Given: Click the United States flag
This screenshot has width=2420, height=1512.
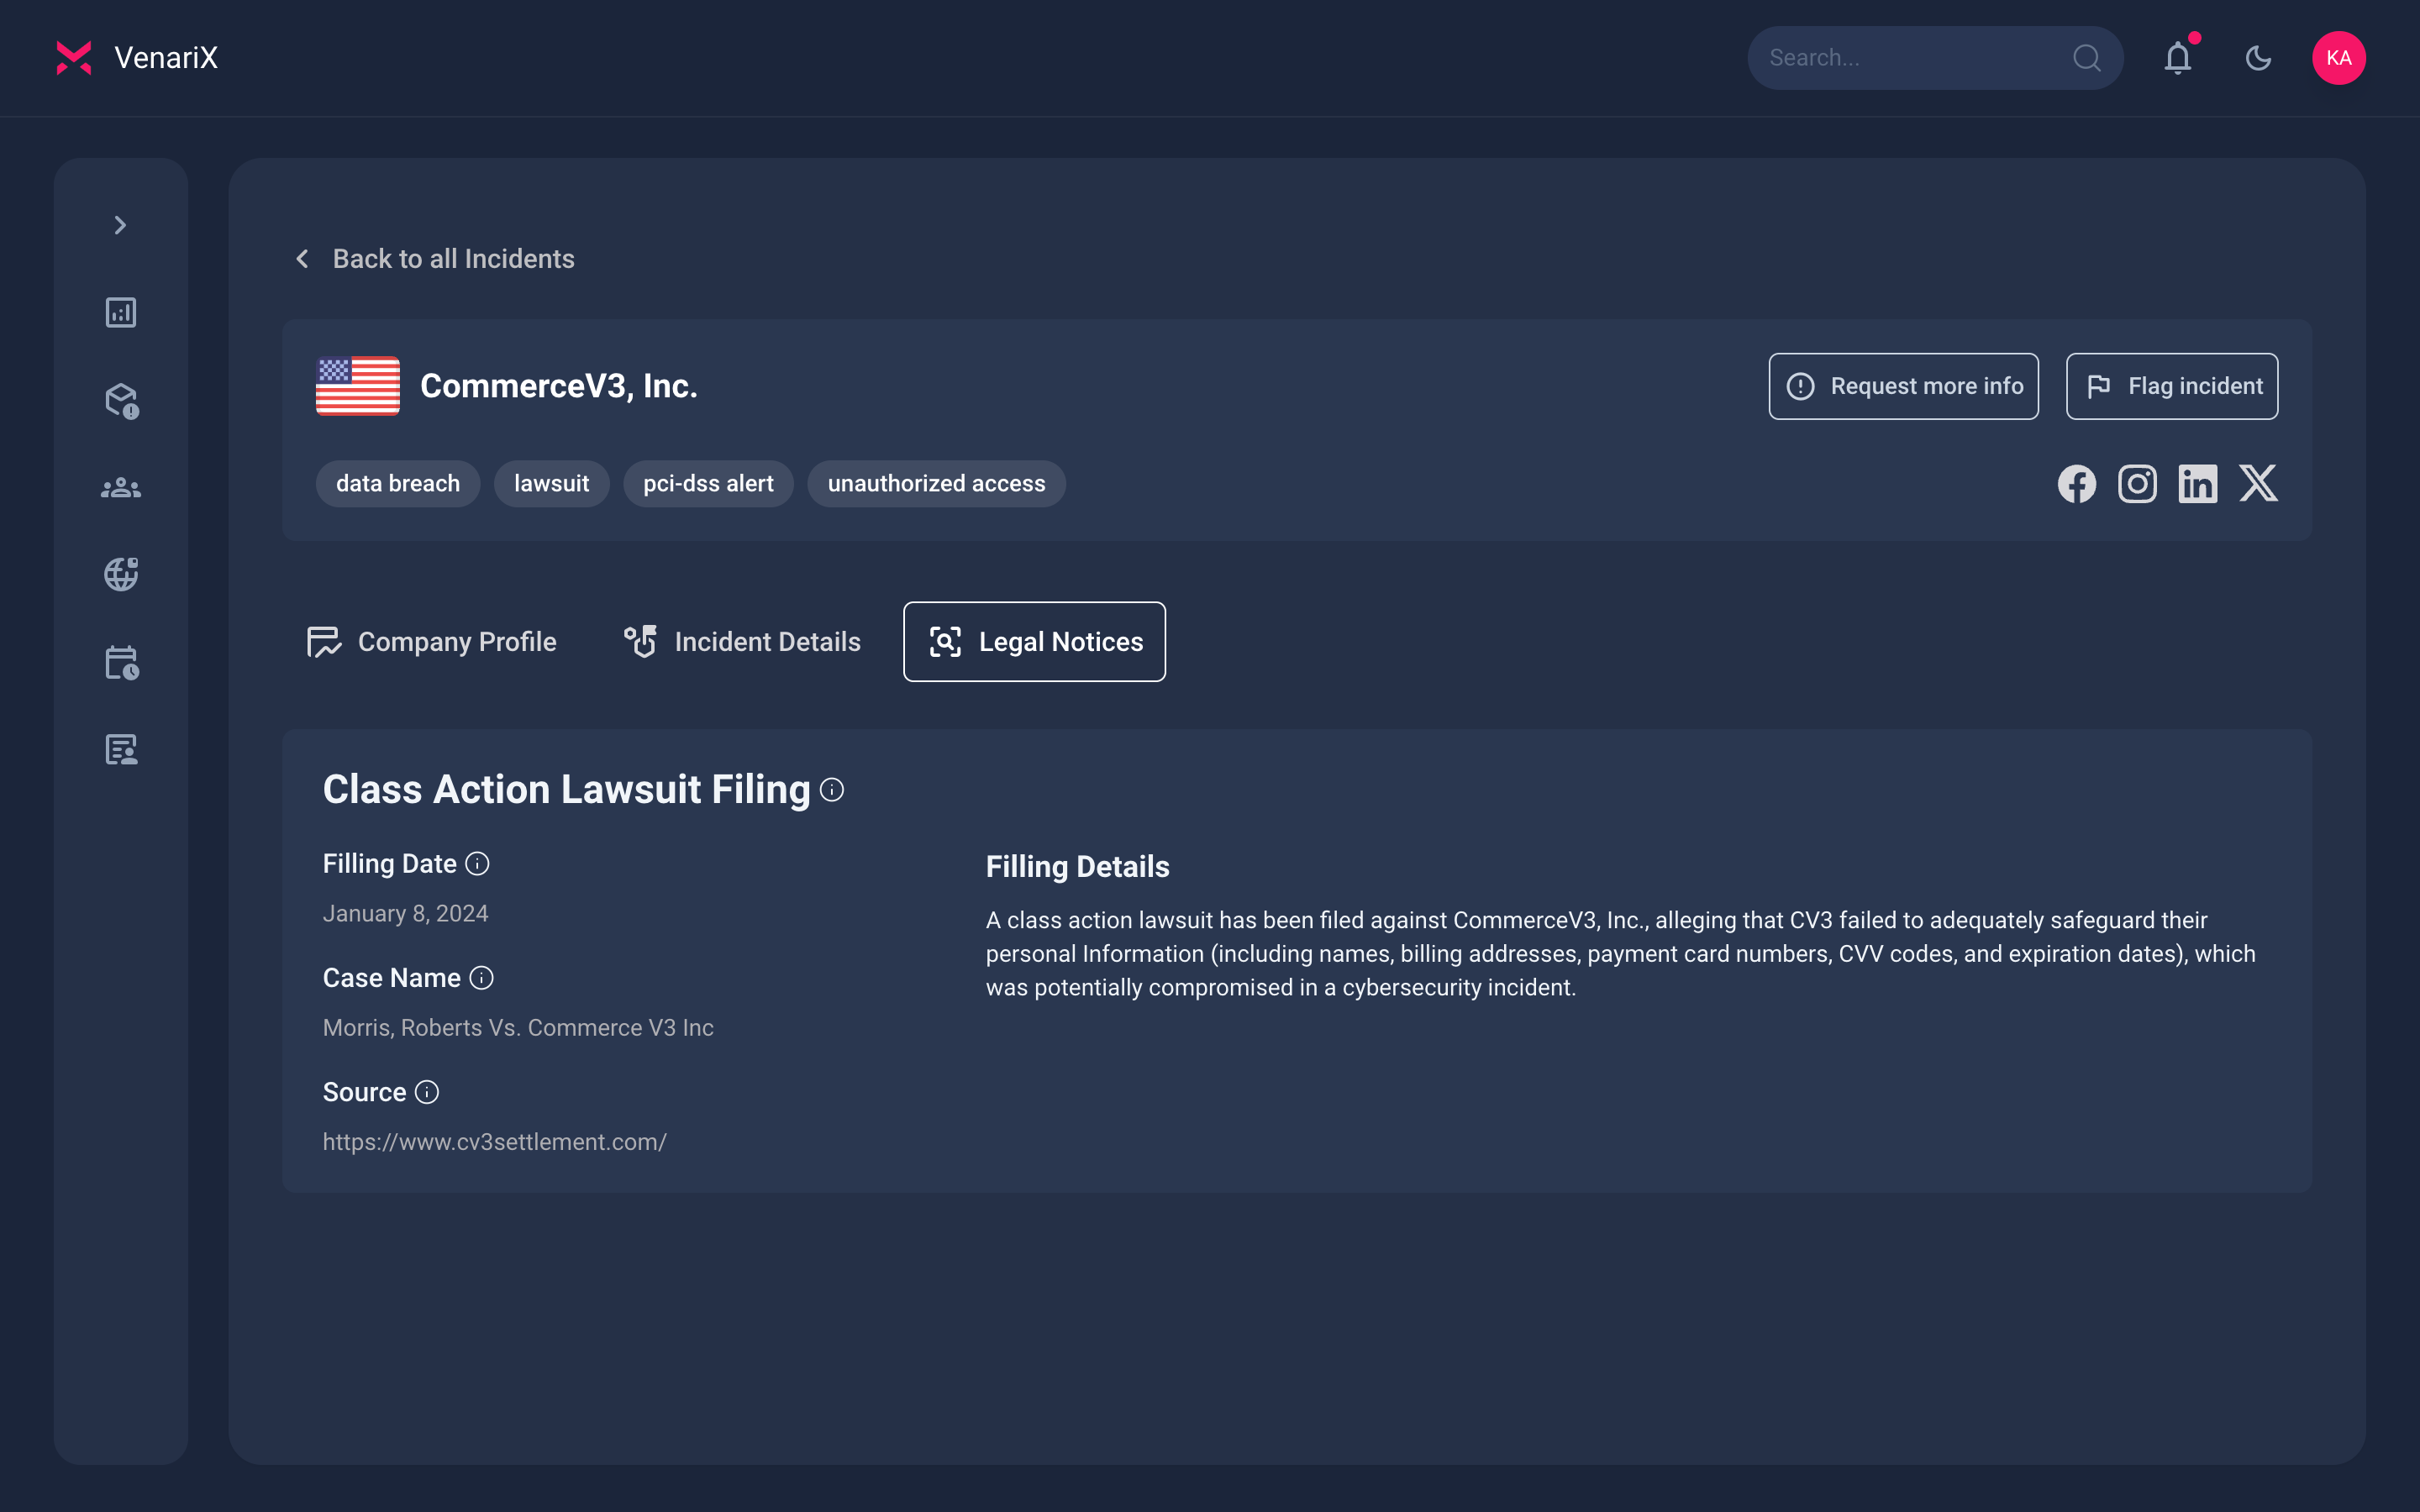Looking at the screenshot, I should tap(358, 386).
